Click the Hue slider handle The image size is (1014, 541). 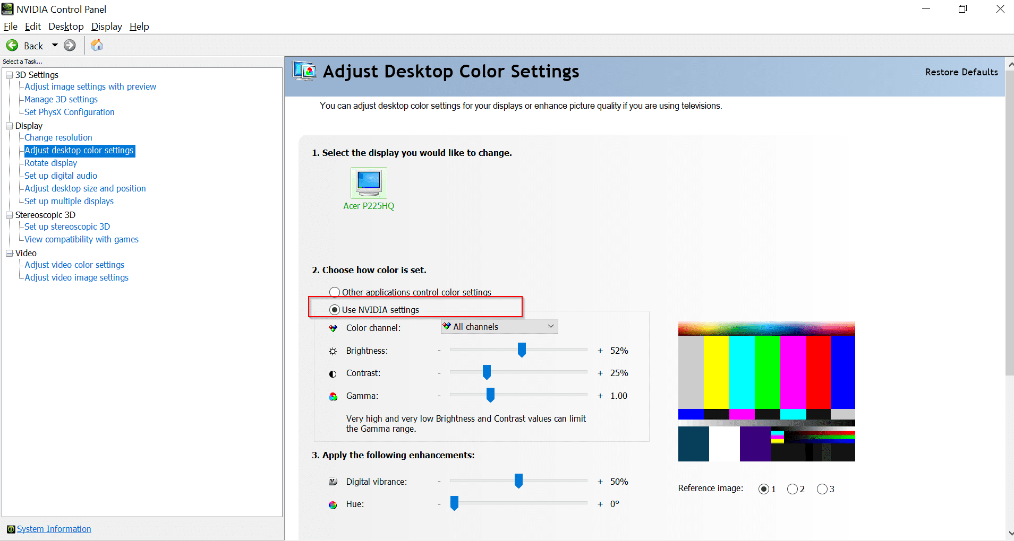tap(454, 503)
